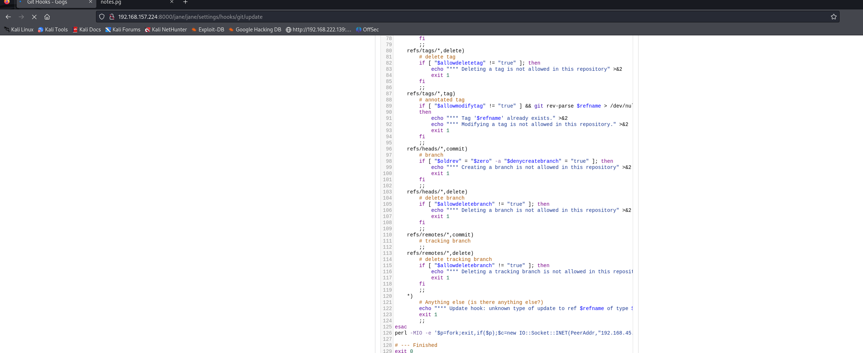Screen dimensions: 863x353
Task: Open the Kali Forums bookmark
Action: (123, 30)
